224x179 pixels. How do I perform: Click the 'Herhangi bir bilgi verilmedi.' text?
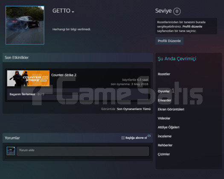coord(72,29)
